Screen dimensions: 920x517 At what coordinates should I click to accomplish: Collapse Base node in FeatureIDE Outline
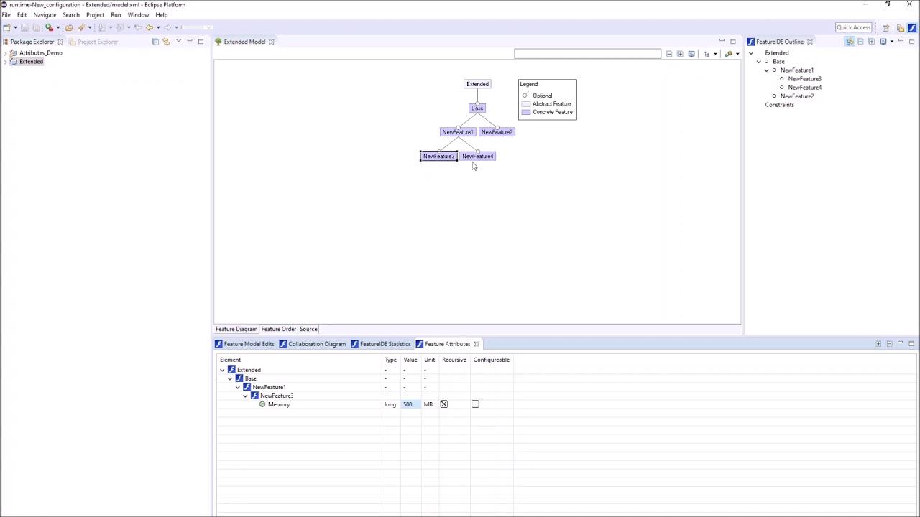(759, 62)
